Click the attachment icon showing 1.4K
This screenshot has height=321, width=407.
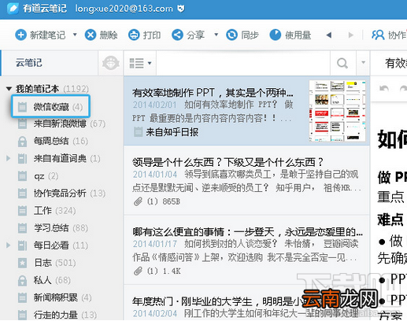click(x=138, y=271)
